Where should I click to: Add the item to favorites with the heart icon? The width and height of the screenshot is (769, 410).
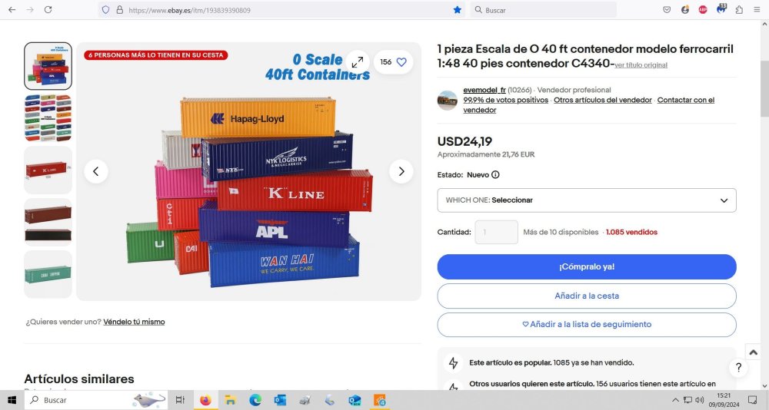[401, 62]
